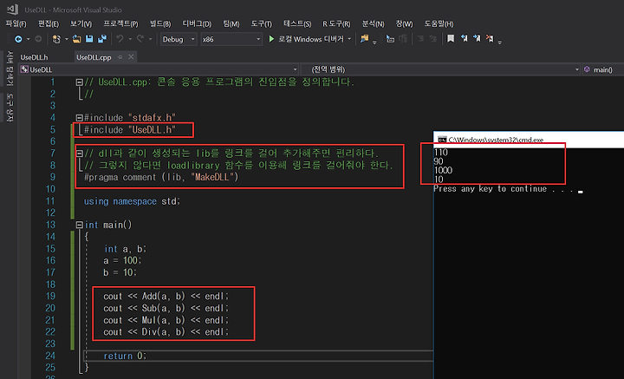Open the 테스트(S) menu
The width and height of the screenshot is (624, 379).
coord(297,24)
